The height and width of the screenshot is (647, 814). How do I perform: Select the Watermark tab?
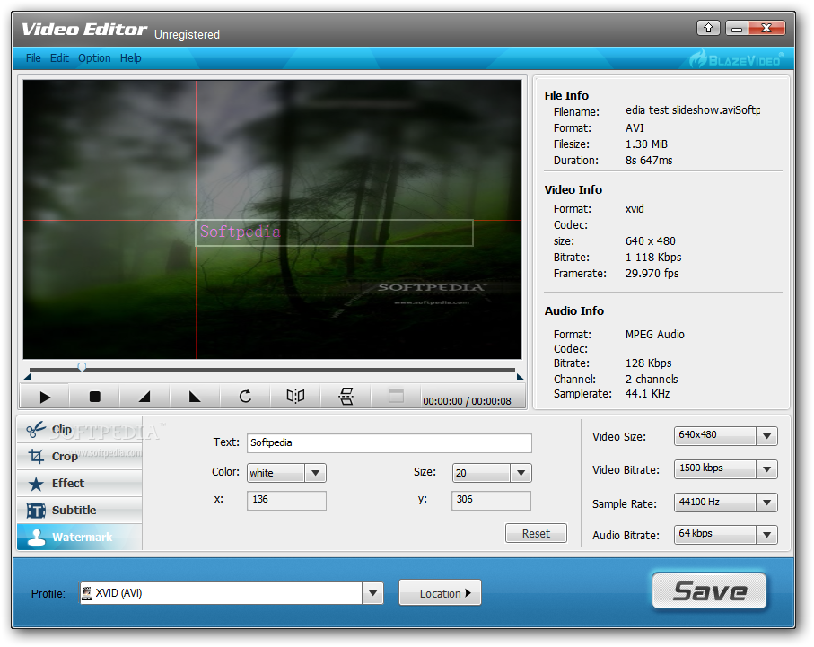80,537
